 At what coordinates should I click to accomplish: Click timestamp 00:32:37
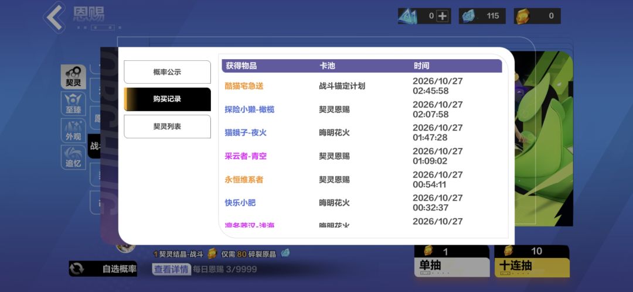tap(430, 208)
